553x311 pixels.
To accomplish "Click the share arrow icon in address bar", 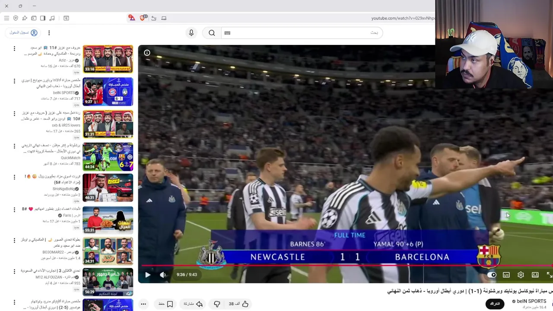I will pyautogui.click(x=153, y=18).
